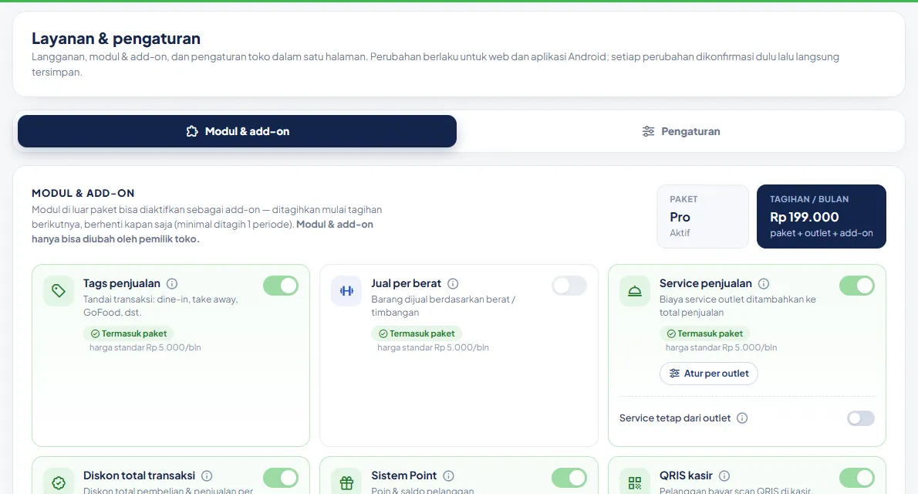
Task: Click Termasuk paket badge under Tags penjualan
Action: pos(128,333)
